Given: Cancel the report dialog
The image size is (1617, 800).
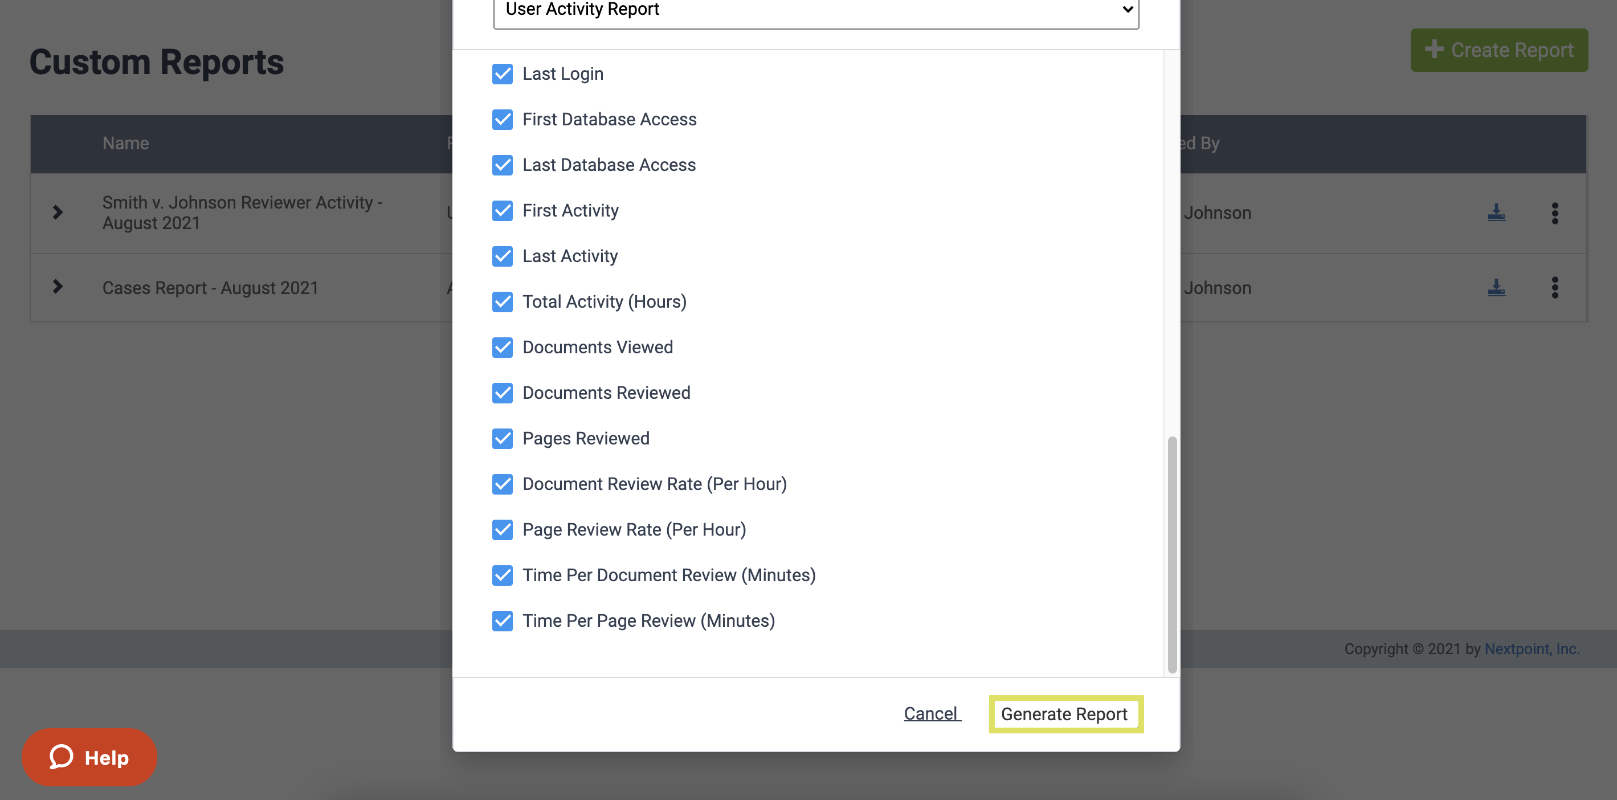Looking at the screenshot, I should (x=932, y=713).
